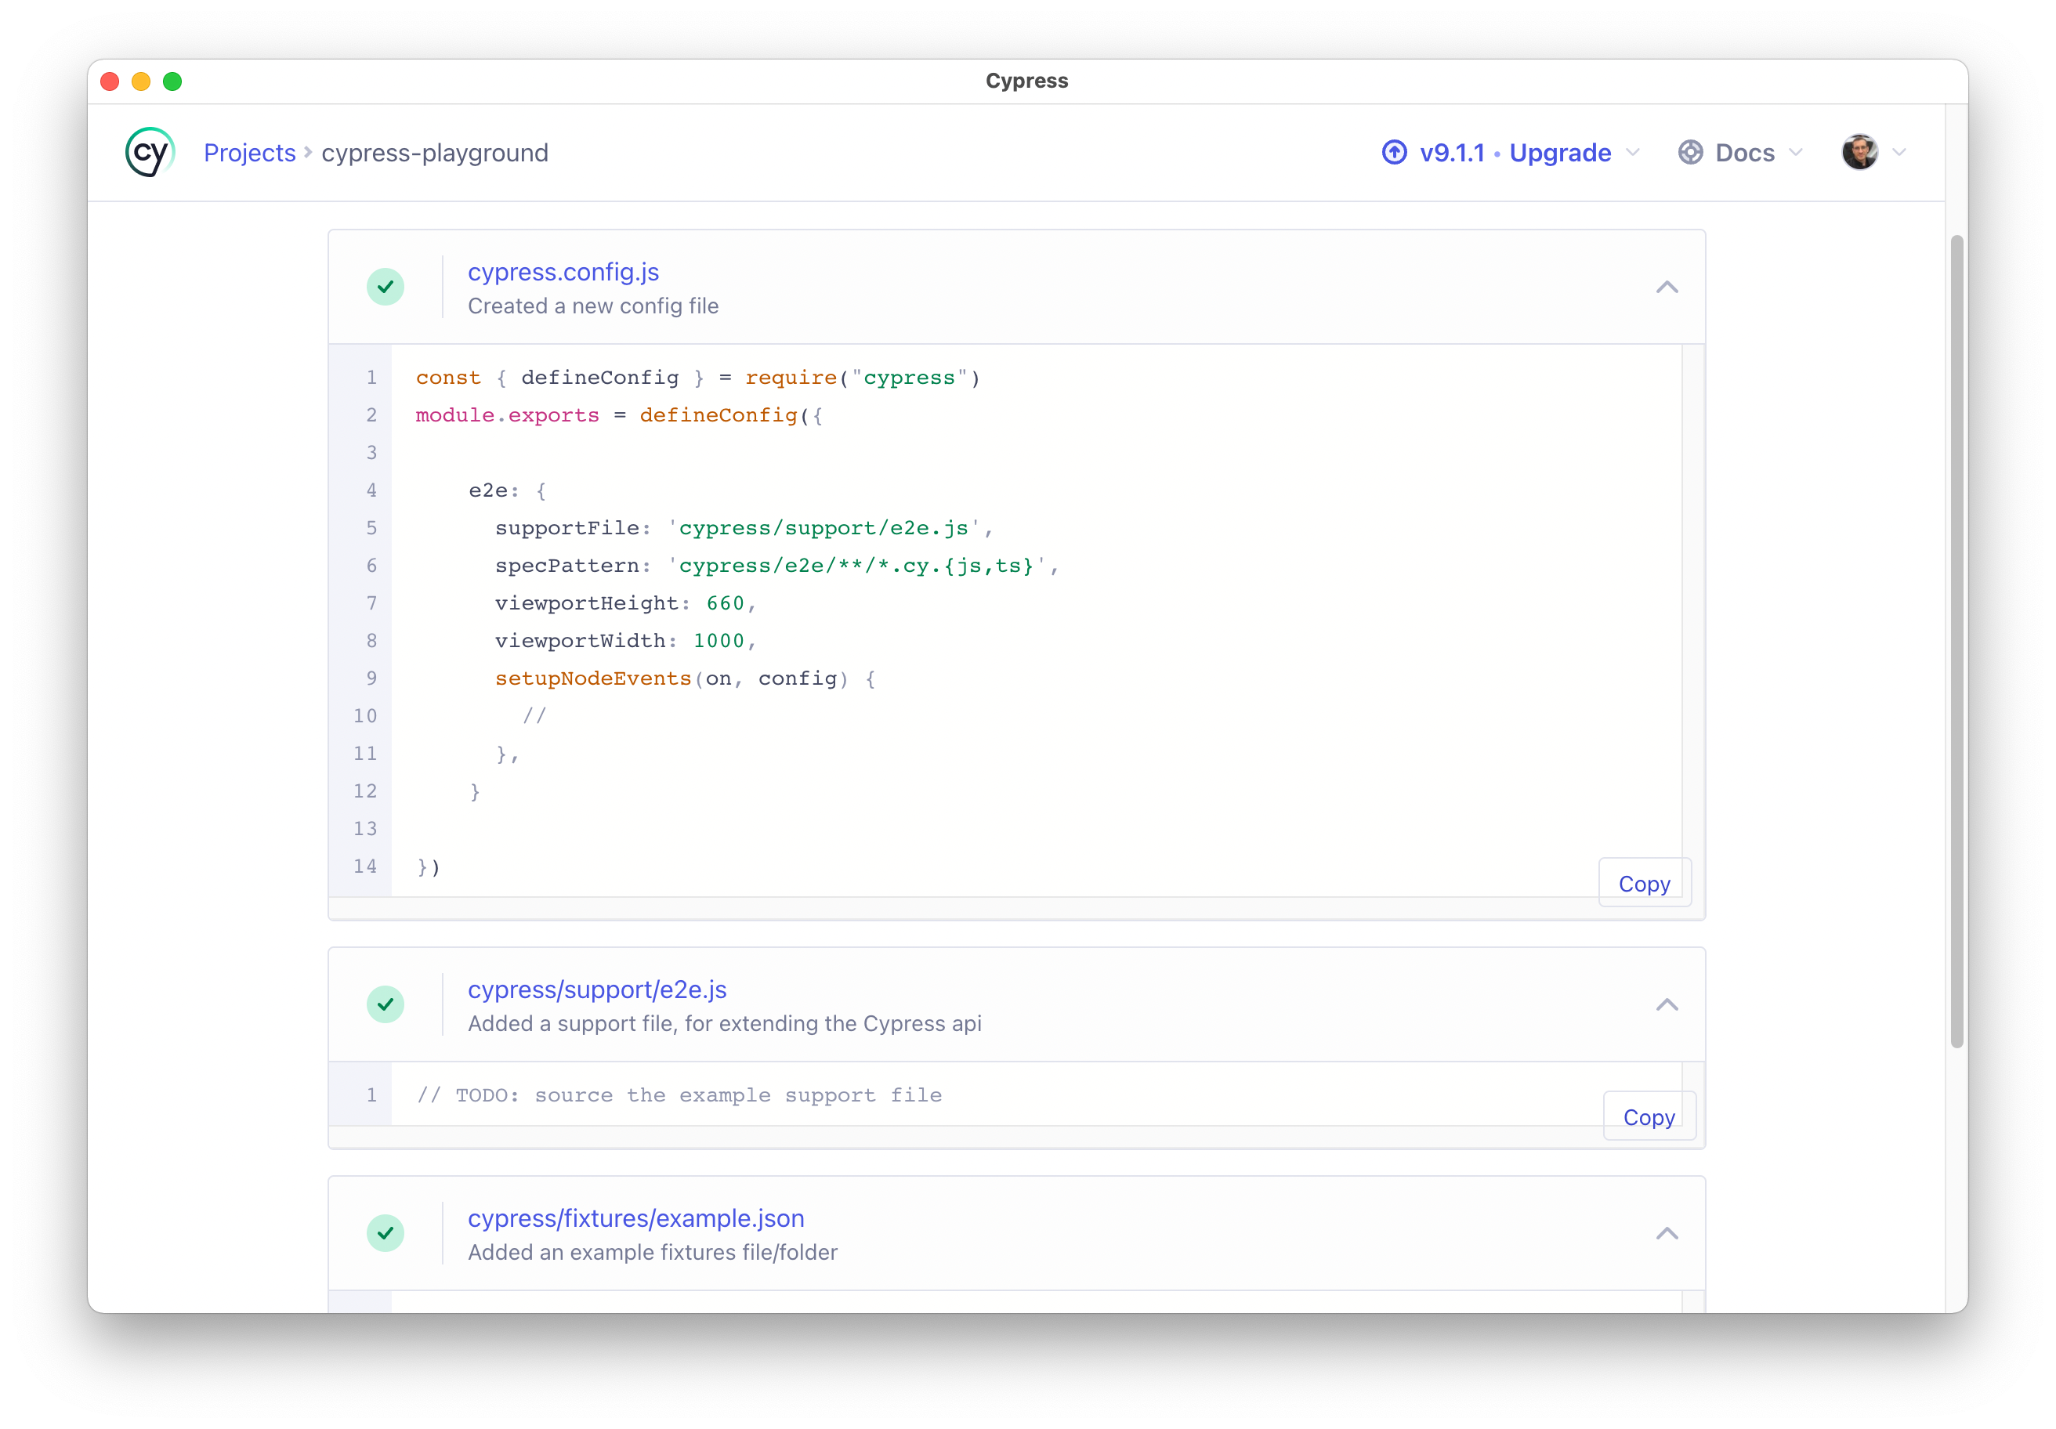
Task: Collapse the cypress.config.js file section
Action: 1667,287
